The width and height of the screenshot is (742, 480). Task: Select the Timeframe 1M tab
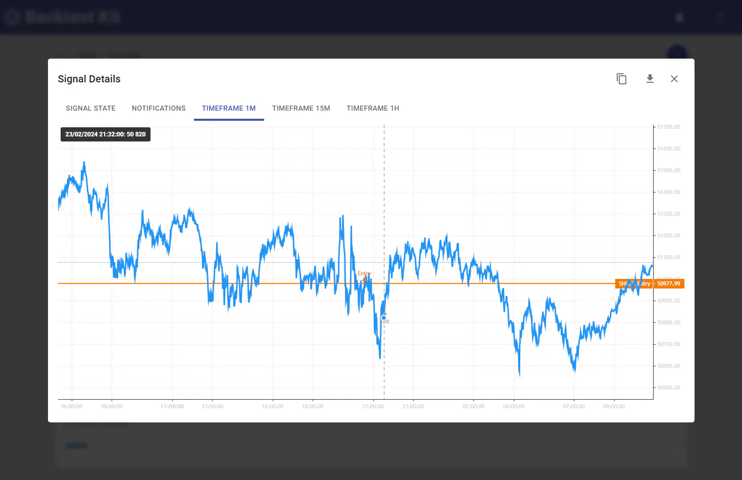[229, 108]
